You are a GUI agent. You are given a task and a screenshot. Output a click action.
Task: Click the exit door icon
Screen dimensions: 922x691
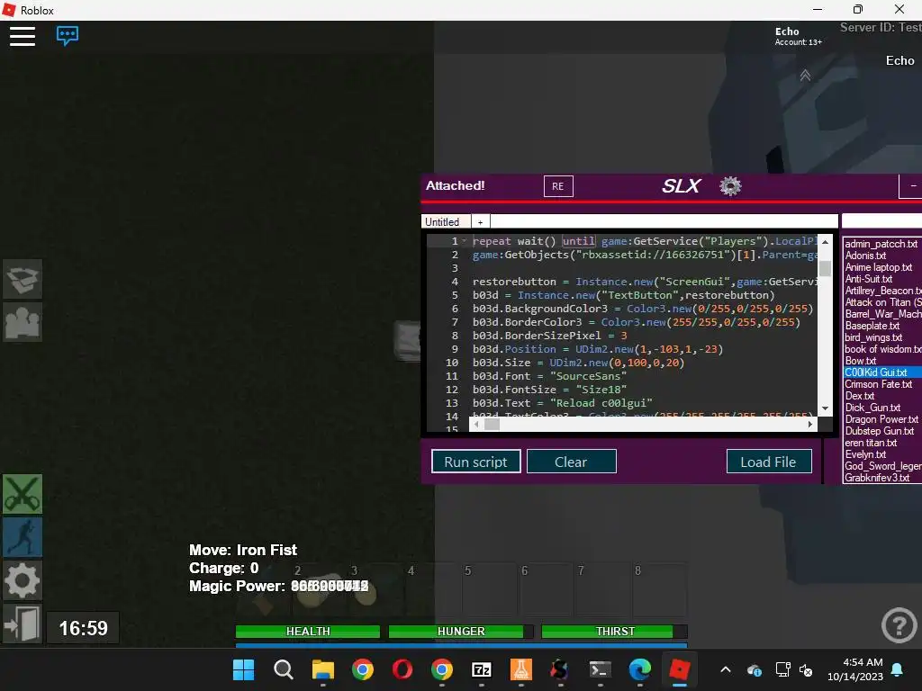(x=23, y=624)
